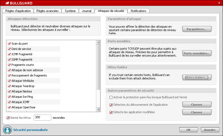This screenshot has height=136, width=223.
Task: Open the Notifications tab
Action: [138, 11]
